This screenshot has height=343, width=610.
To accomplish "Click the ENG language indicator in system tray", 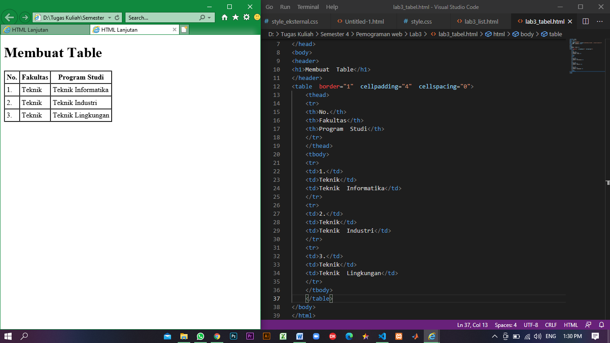I will pos(550,336).
